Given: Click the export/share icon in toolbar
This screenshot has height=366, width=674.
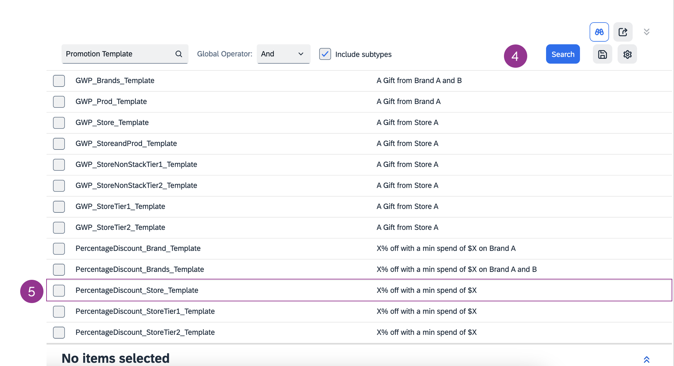Looking at the screenshot, I should (623, 32).
